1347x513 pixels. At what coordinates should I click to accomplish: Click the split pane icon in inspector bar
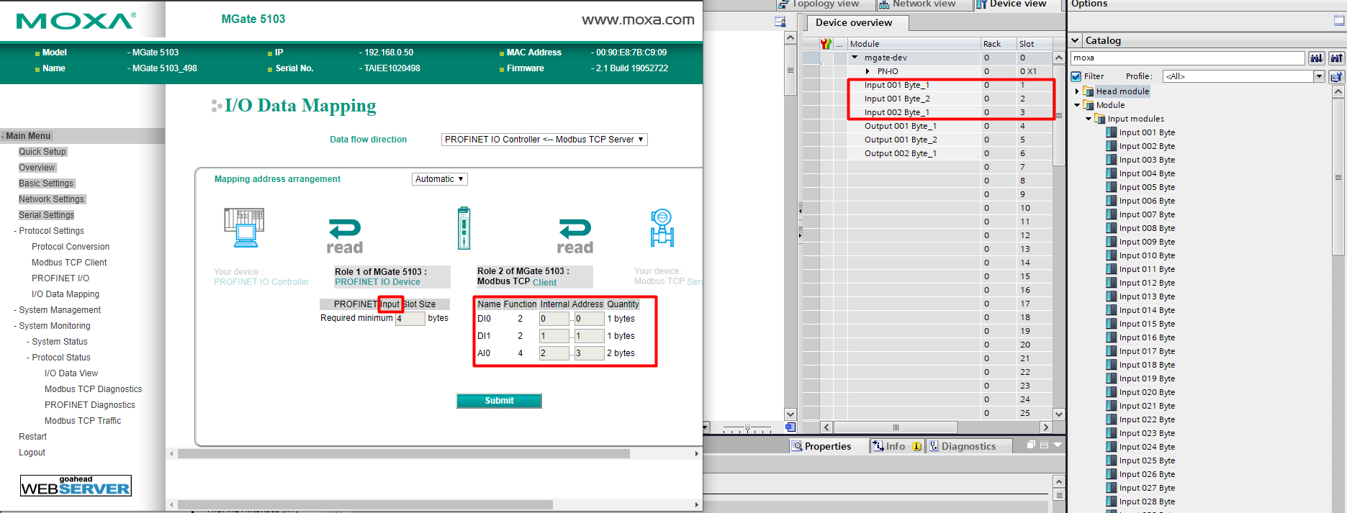pyautogui.click(x=1044, y=445)
